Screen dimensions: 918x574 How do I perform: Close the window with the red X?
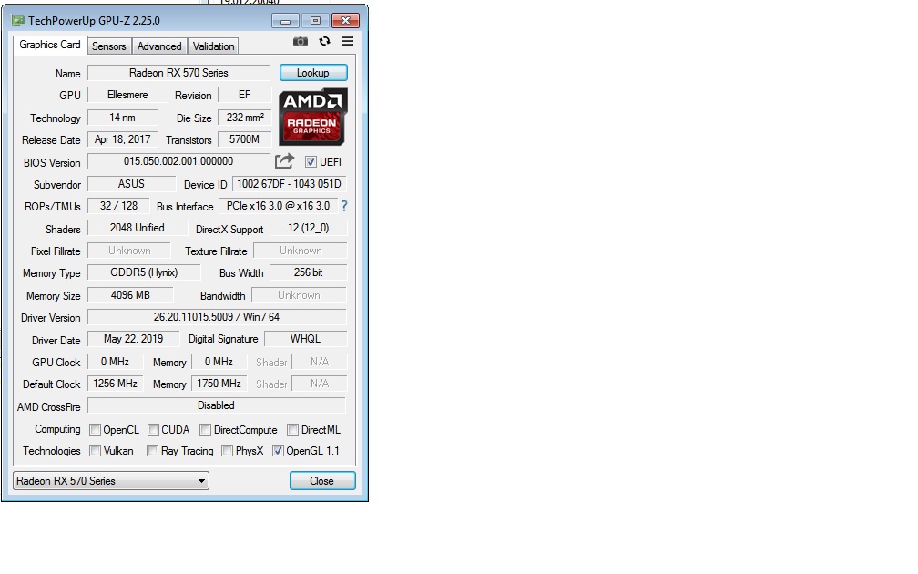coord(345,21)
